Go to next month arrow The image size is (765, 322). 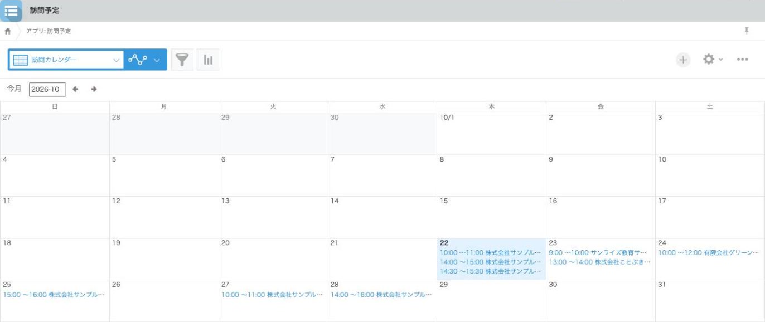tap(94, 89)
